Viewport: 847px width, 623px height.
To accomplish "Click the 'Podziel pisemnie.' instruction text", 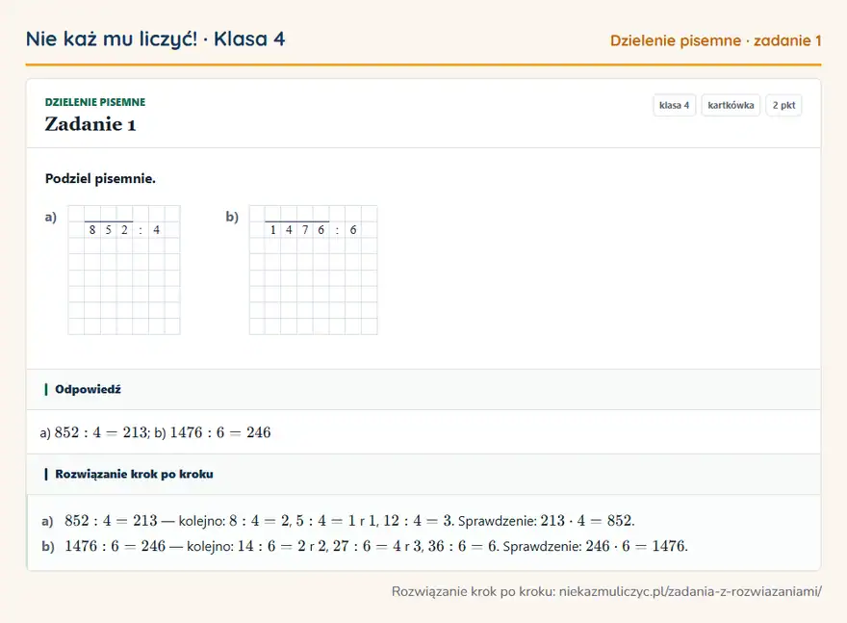I will tap(100, 178).
